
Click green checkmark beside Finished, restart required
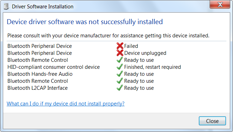120,67
